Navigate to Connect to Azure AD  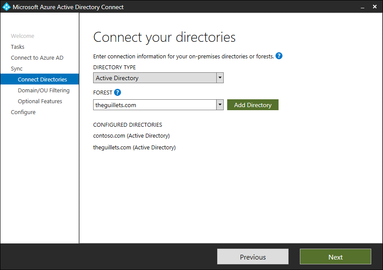[37, 57]
